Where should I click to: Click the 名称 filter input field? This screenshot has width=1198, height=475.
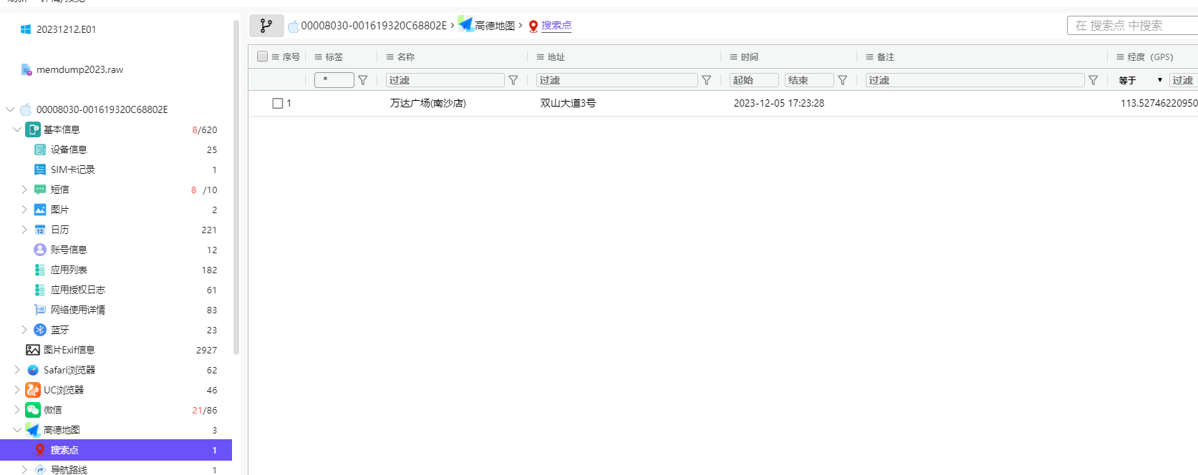point(445,80)
